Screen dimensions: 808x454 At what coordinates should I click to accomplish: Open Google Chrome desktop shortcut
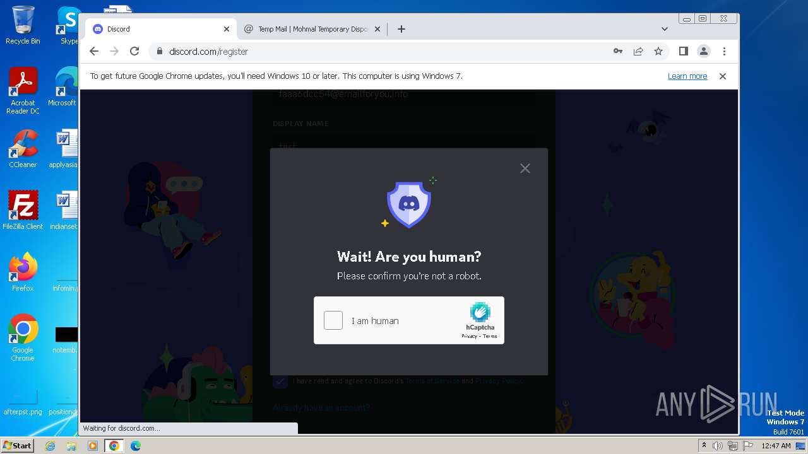click(23, 338)
